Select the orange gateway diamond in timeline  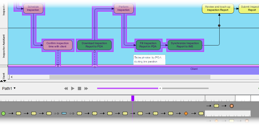pyautogui.click(x=186, y=113)
